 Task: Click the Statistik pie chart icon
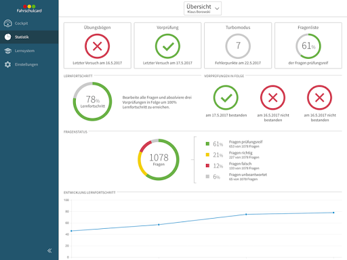[8, 37]
